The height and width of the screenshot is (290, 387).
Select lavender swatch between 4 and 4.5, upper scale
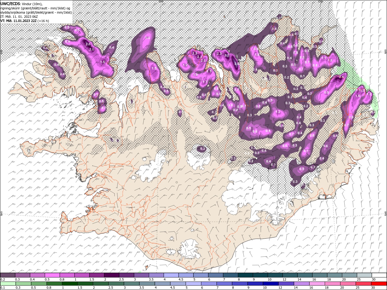(171, 275)
